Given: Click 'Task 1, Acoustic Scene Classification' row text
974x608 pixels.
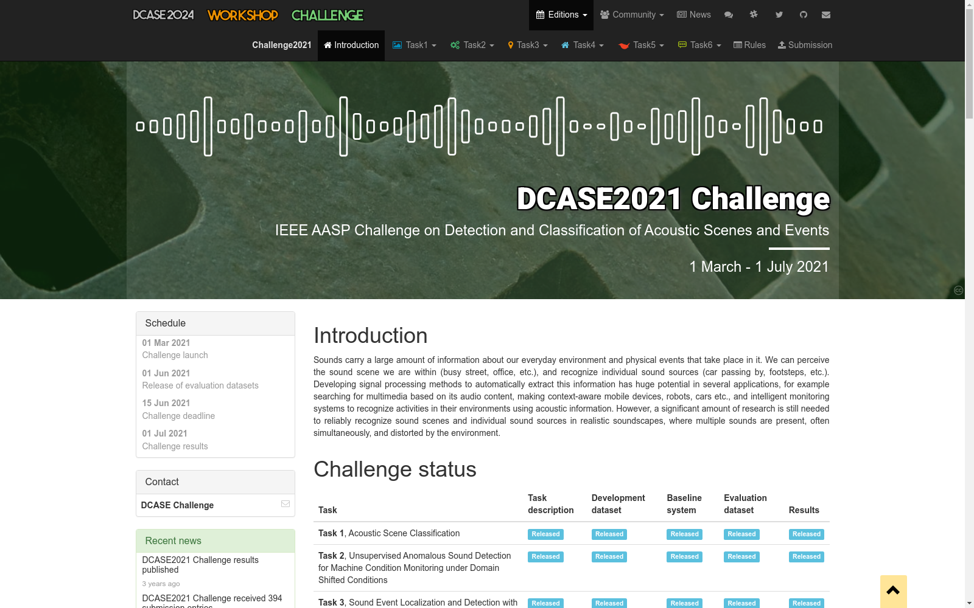Looking at the screenshot, I should click(389, 533).
